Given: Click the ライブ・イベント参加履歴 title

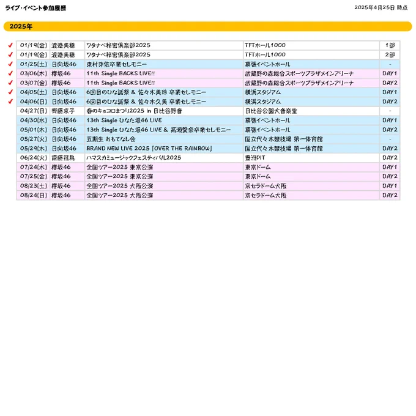Looking at the screenshot, I should pos(35,8).
